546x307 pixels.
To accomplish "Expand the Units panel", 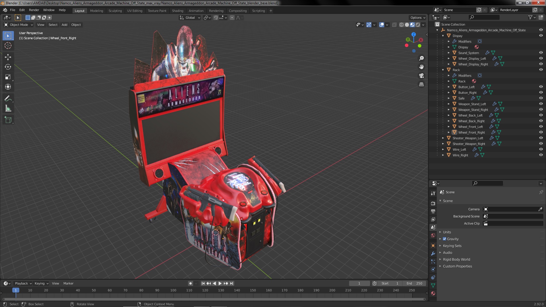I will tap(447, 232).
